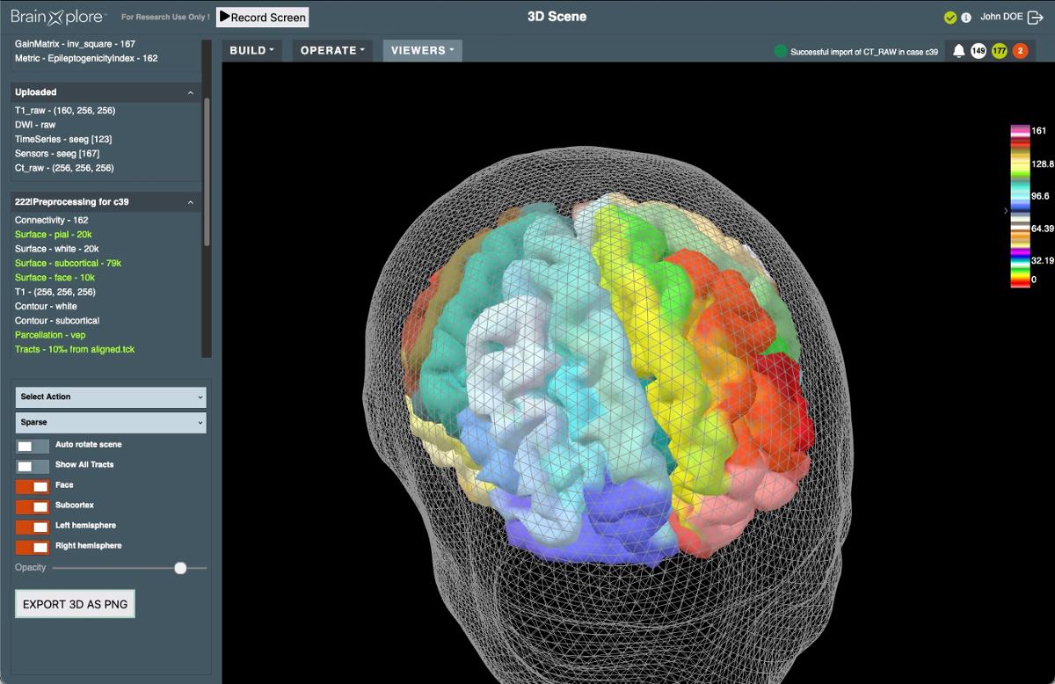This screenshot has width=1055, height=684.
Task: Select 'Sensors - seeg [167]'
Action: pyautogui.click(x=57, y=154)
